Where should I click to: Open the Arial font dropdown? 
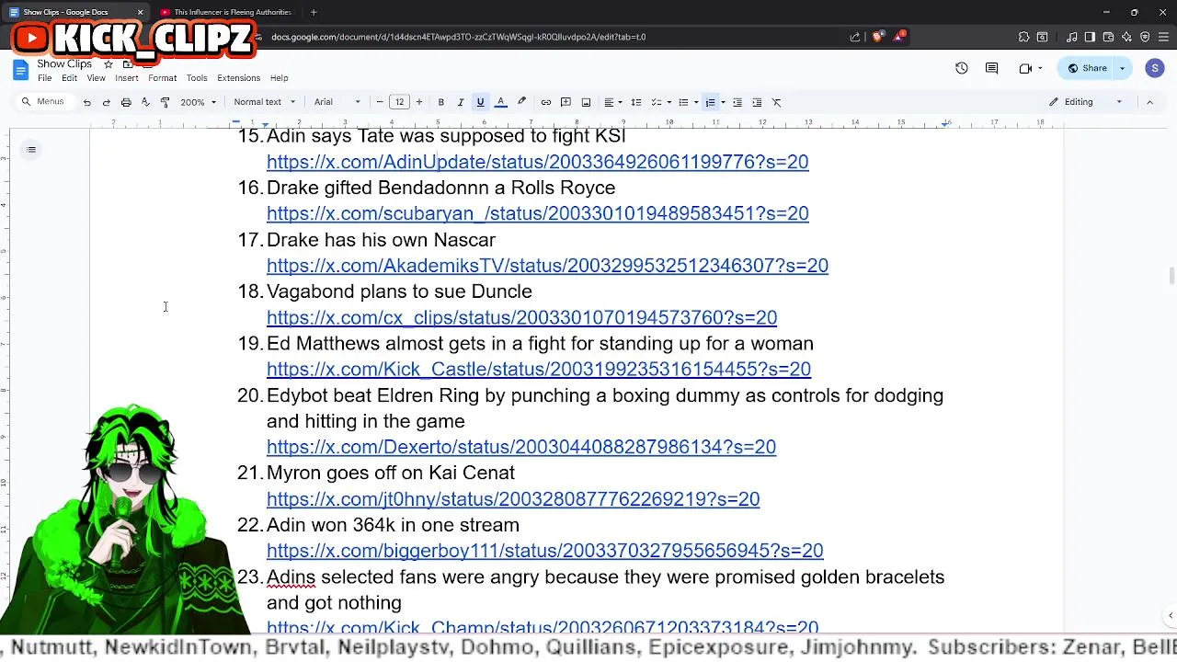click(337, 102)
